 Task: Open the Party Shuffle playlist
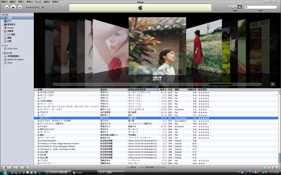(17, 56)
